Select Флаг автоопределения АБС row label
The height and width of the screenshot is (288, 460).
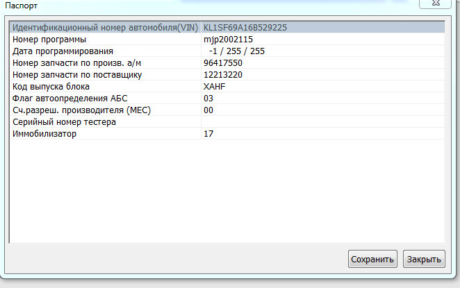click(x=69, y=99)
